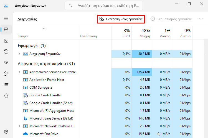Image resolution: width=208 pixels, height=138 pixels.
Task: Click Εκτέλεση νέας εργασίας button
Action: (x=121, y=19)
